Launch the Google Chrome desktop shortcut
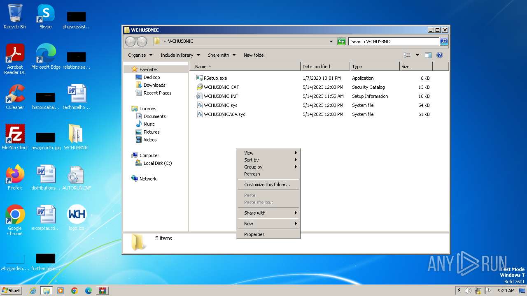527x296 pixels. tap(15, 220)
